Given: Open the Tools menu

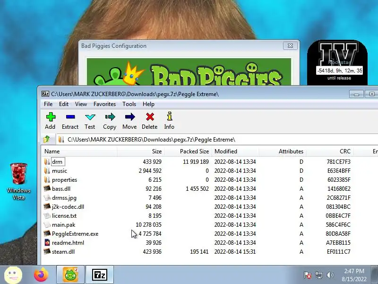Looking at the screenshot, I should point(129,104).
